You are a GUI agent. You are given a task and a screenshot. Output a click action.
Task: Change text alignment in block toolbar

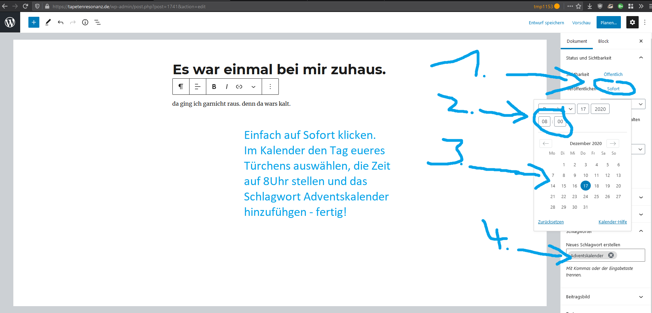coord(197,87)
